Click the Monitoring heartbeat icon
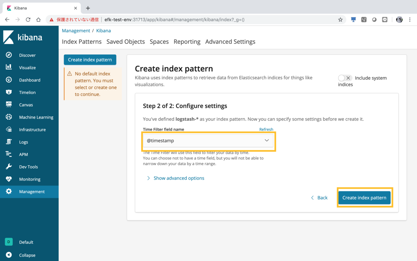Viewport: 417px width, 261px height. click(9, 179)
